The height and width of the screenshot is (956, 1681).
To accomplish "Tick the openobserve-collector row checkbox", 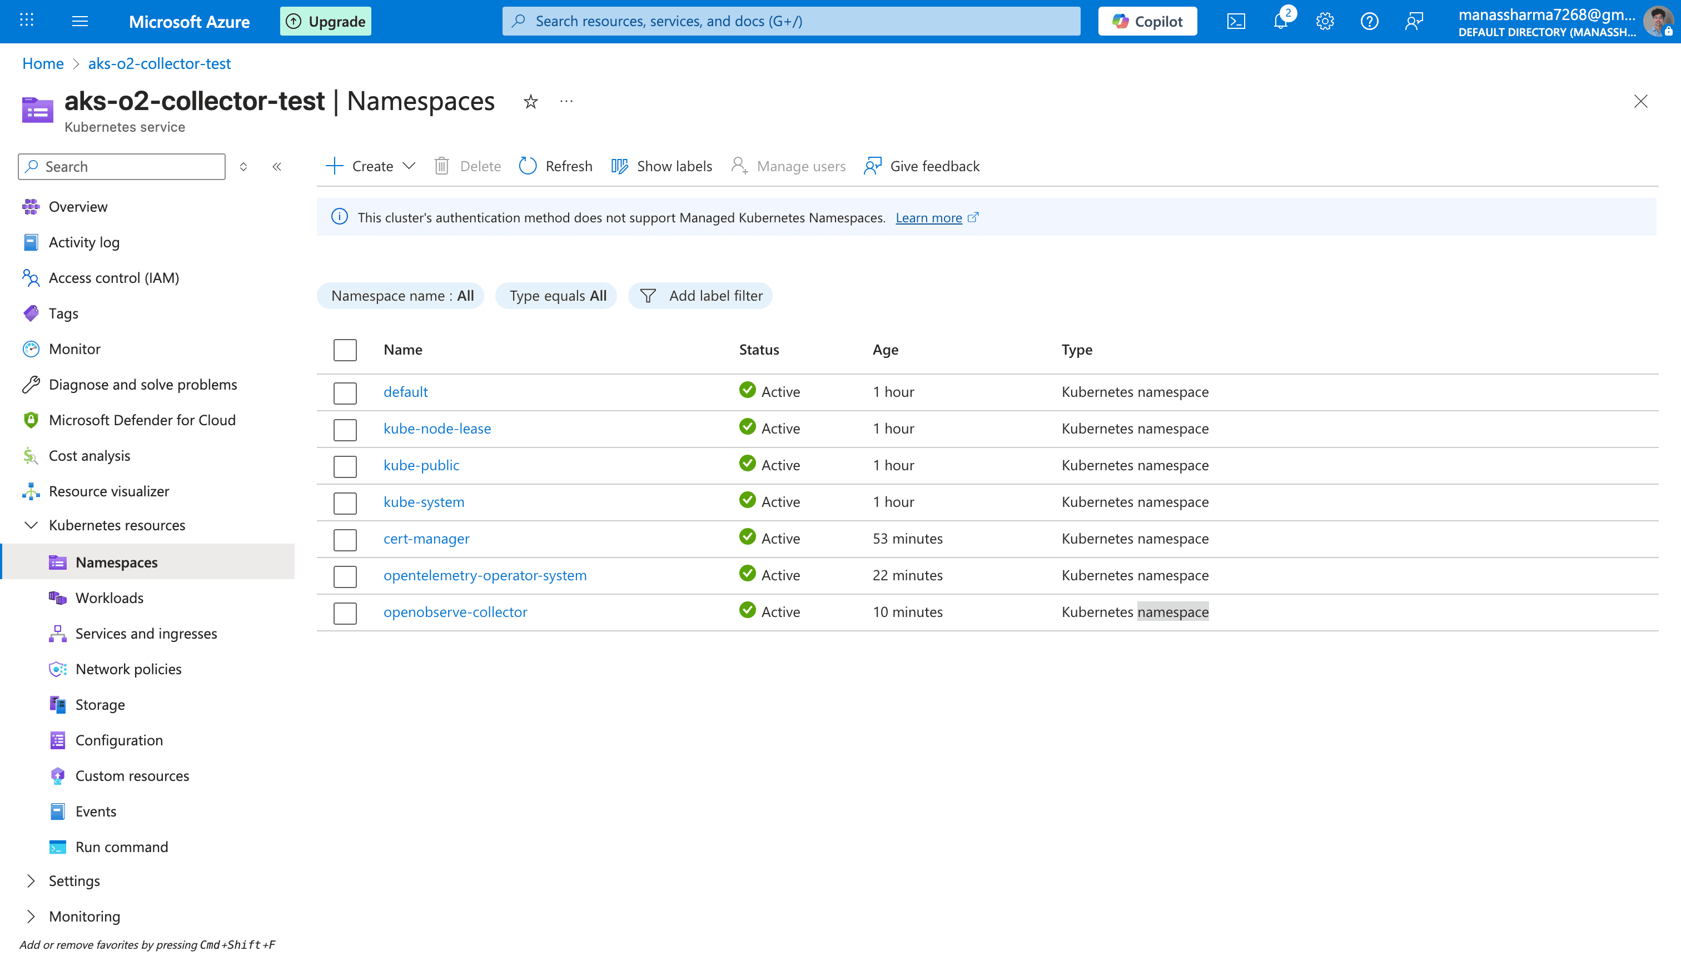I will 345,613.
